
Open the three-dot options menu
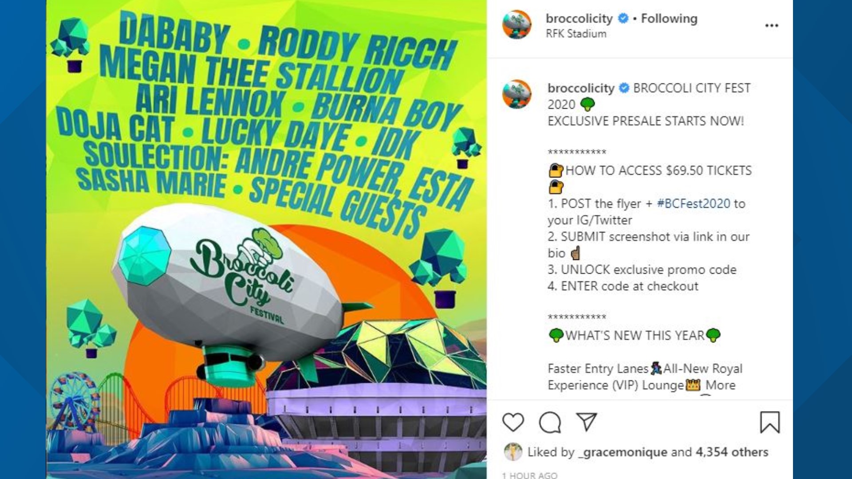pyautogui.click(x=772, y=25)
